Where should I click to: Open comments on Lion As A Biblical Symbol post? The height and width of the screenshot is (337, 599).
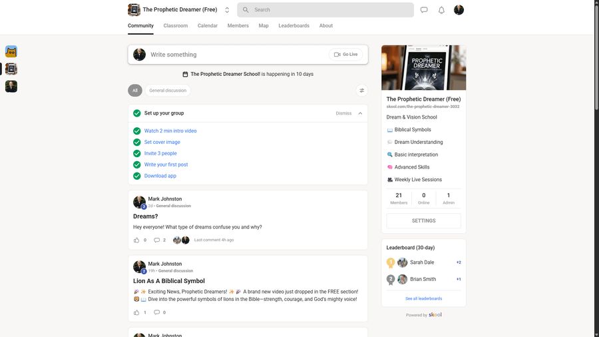pos(156,312)
